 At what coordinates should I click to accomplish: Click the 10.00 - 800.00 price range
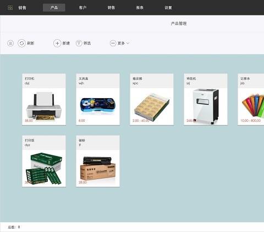point(250,121)
